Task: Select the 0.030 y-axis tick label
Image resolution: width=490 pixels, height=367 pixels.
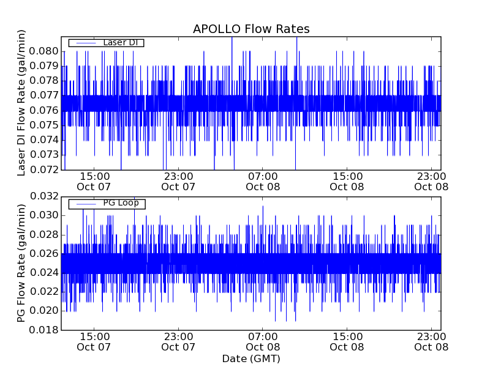Action: (x=44, y=215)
